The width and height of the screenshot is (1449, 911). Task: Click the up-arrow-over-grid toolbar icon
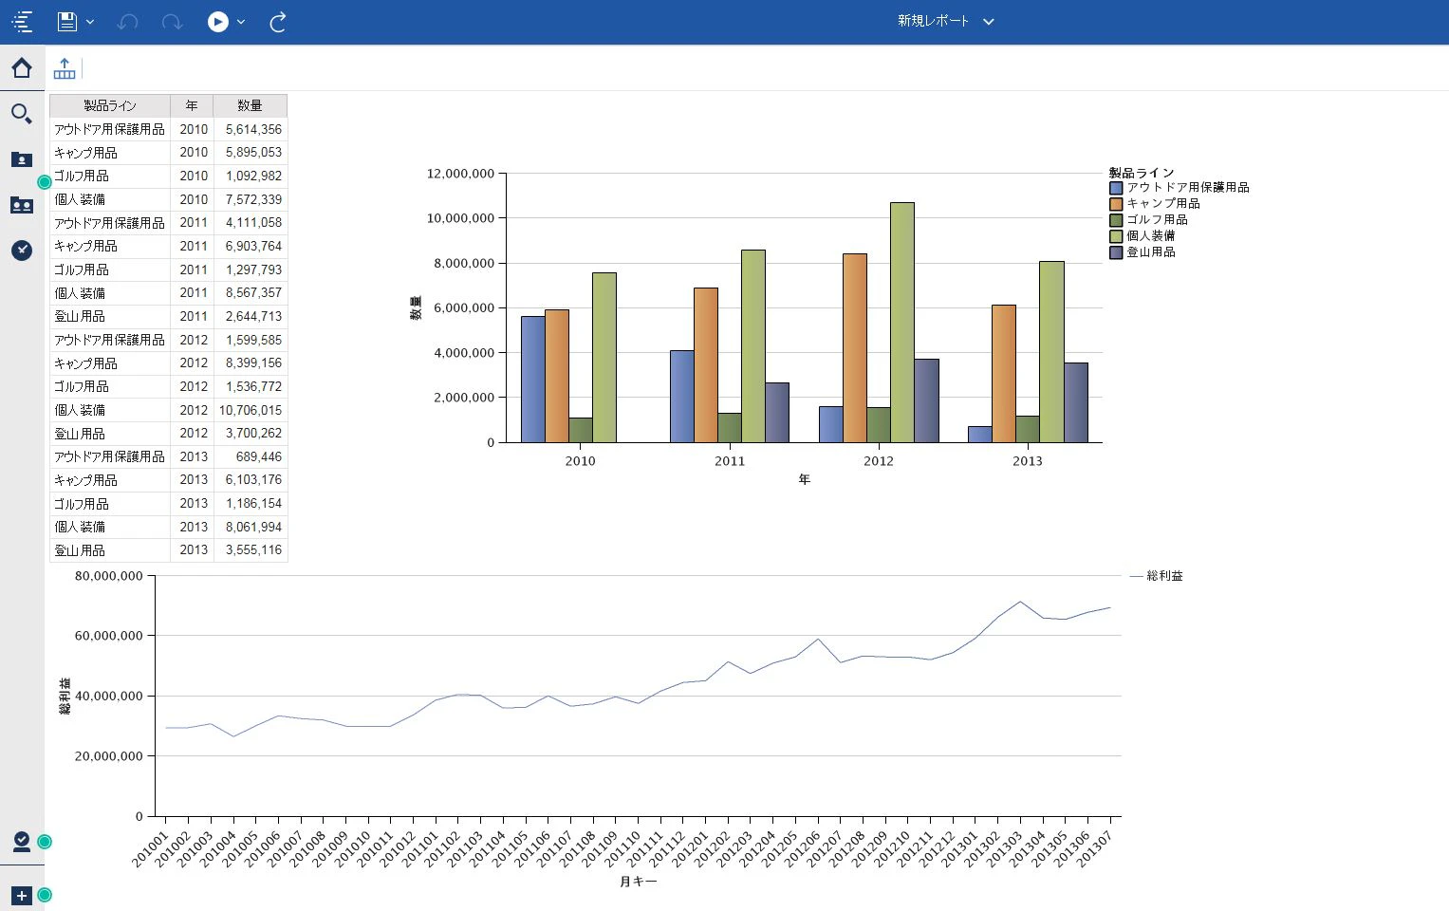pos(65,68)
